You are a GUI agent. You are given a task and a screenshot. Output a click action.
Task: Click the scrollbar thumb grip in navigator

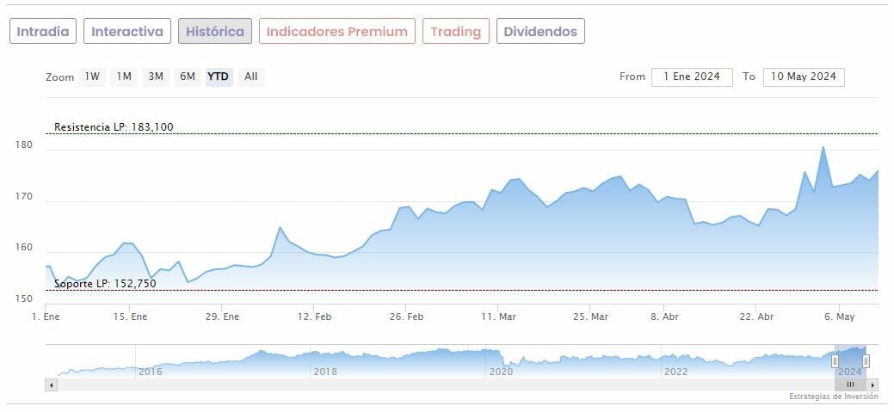coord(850,385)
